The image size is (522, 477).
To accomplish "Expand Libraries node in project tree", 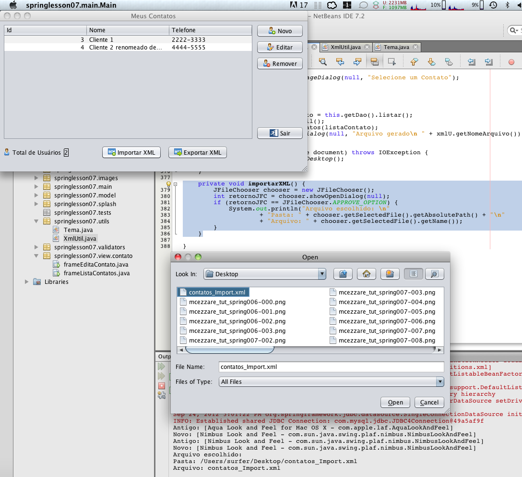I will click(27, 281).
